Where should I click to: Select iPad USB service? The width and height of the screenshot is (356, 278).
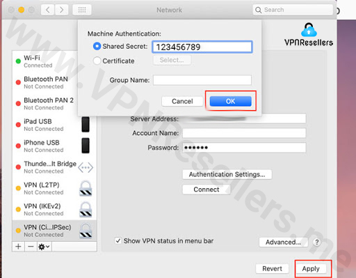(54, 125)
